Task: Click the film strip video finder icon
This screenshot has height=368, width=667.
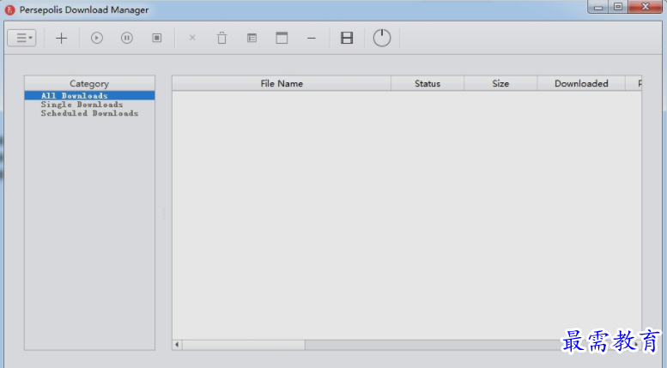Action: tap(347, 38)
